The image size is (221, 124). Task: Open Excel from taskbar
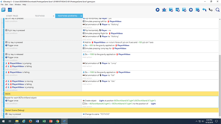coord(44,121)
